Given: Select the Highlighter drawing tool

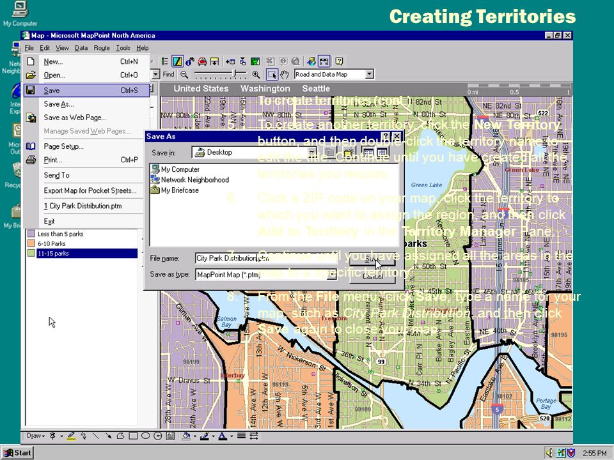Looking at the screenshot, I should tap(71, 436).
